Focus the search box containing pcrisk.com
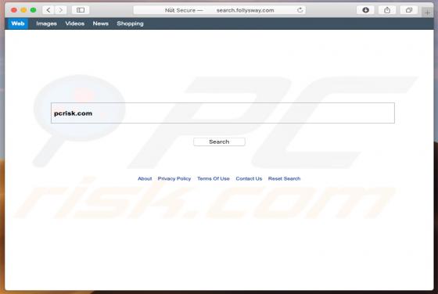The image size is (438, 294). pyautogui.click(x=223, y=113)
